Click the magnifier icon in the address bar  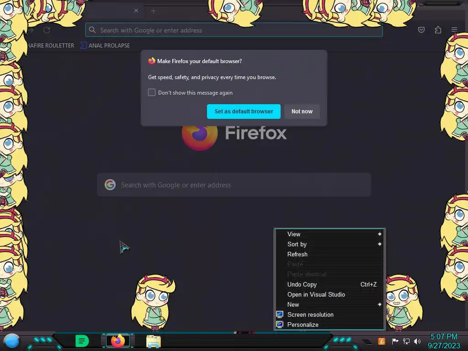tap(92, 30)
